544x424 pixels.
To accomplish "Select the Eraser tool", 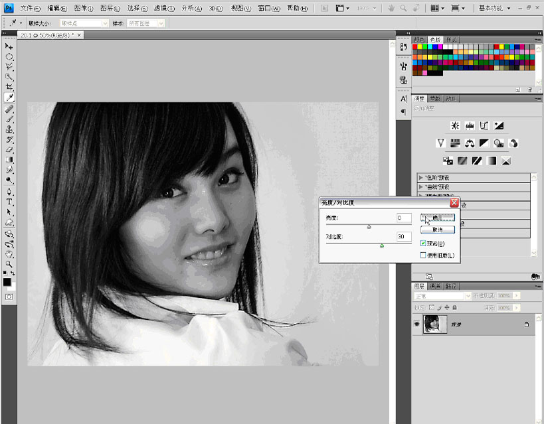I will pyautogui.click(x=9, y=150).
